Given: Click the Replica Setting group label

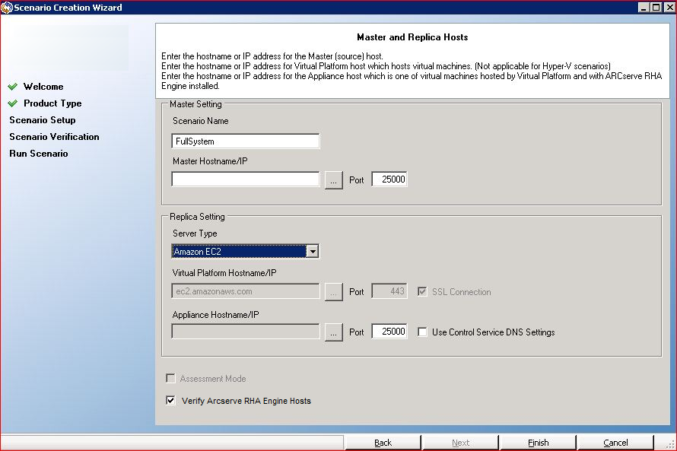Looking at the screenshot, I should pyautogui.click(x=197, y=217).
